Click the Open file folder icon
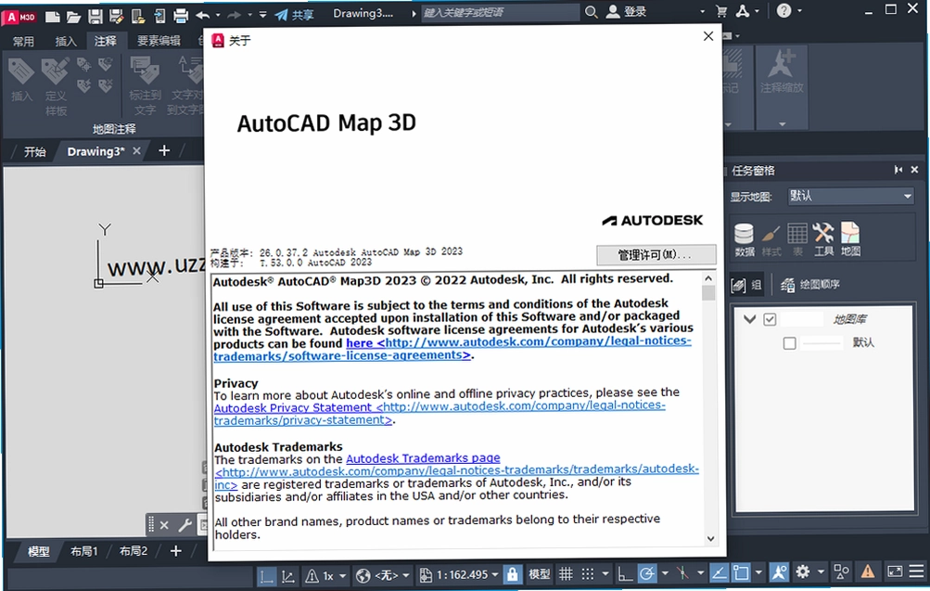Image resolution: width=930 pixels, height=591 pixels. click(73, 17)
